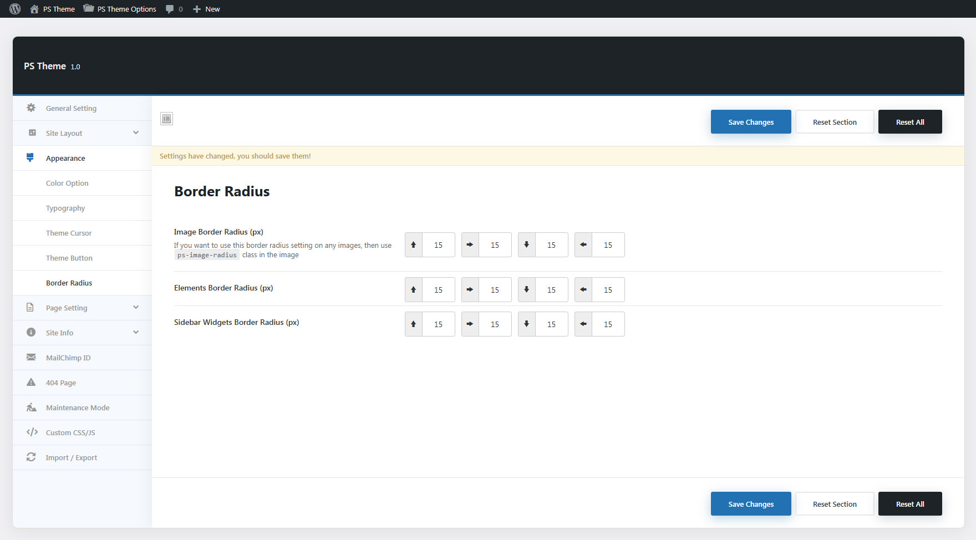
Task: Click the Image Border Radius top value field
Action: pyautogui.click(x=438, y=245)
